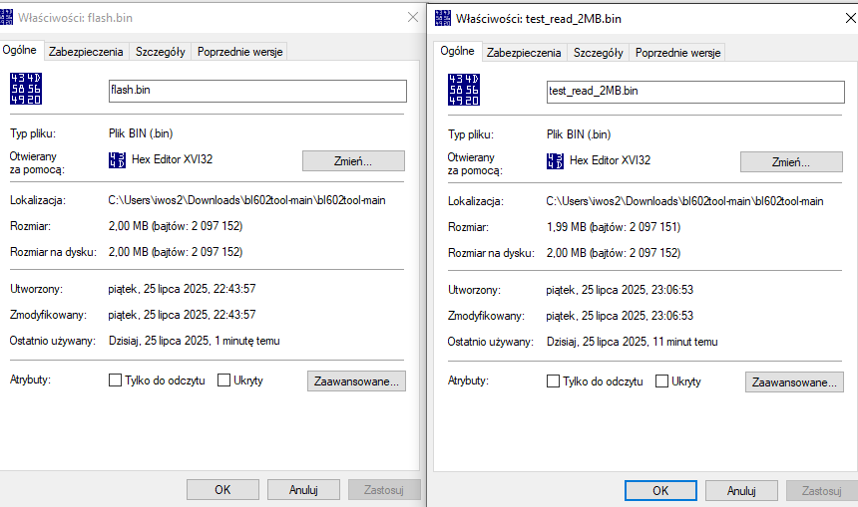
Task: Click the flash.bin filename field
Action: [257, 91]
